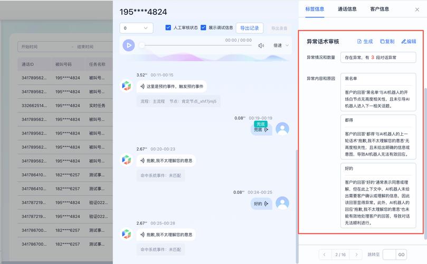Image resolution: width=427 pixels, height=264 pixels.
Task: Click the page indicator 2 / 16
Action: point(340,254)
